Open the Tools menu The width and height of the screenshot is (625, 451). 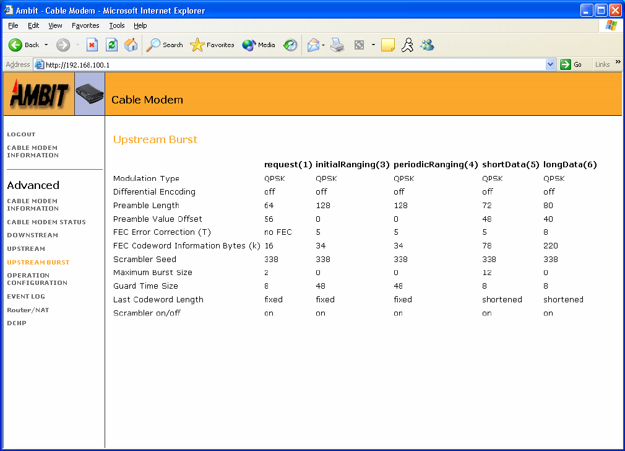click(116, 25)
